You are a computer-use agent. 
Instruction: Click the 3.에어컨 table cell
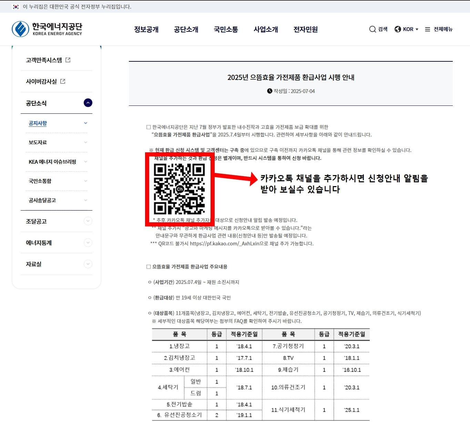click(180, 369)
